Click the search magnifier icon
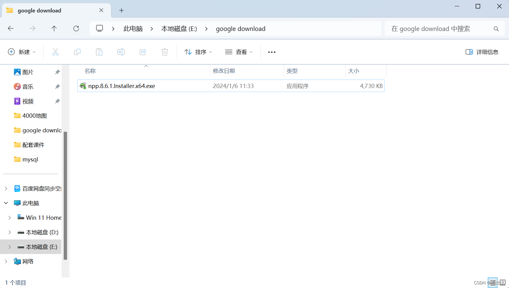This screenshot has width=509, height=288. [496, 29]
